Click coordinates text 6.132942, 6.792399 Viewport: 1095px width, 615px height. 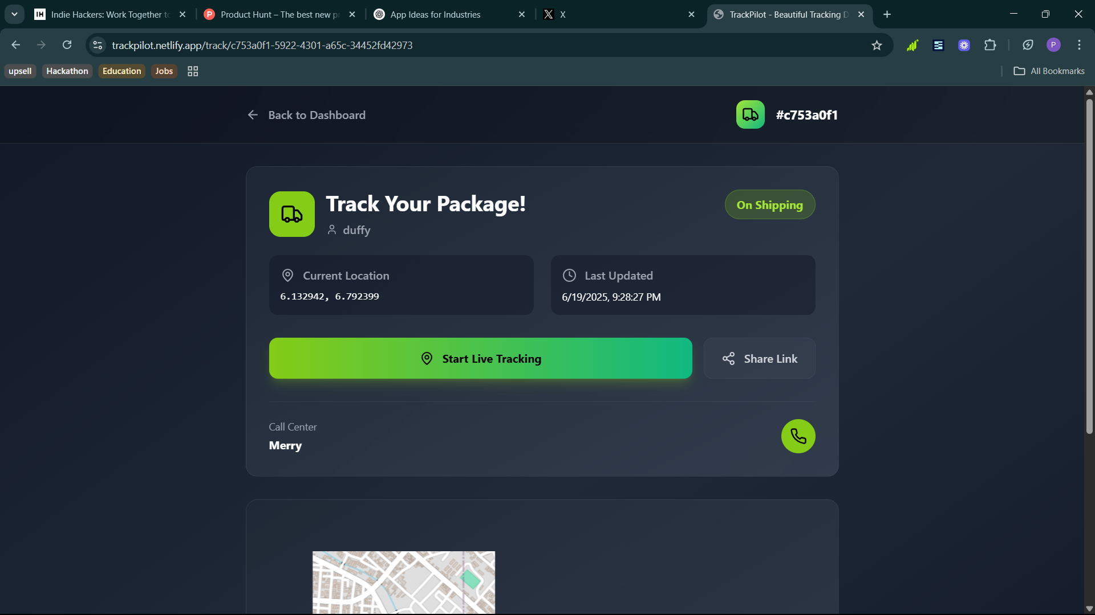pos(329,296)
